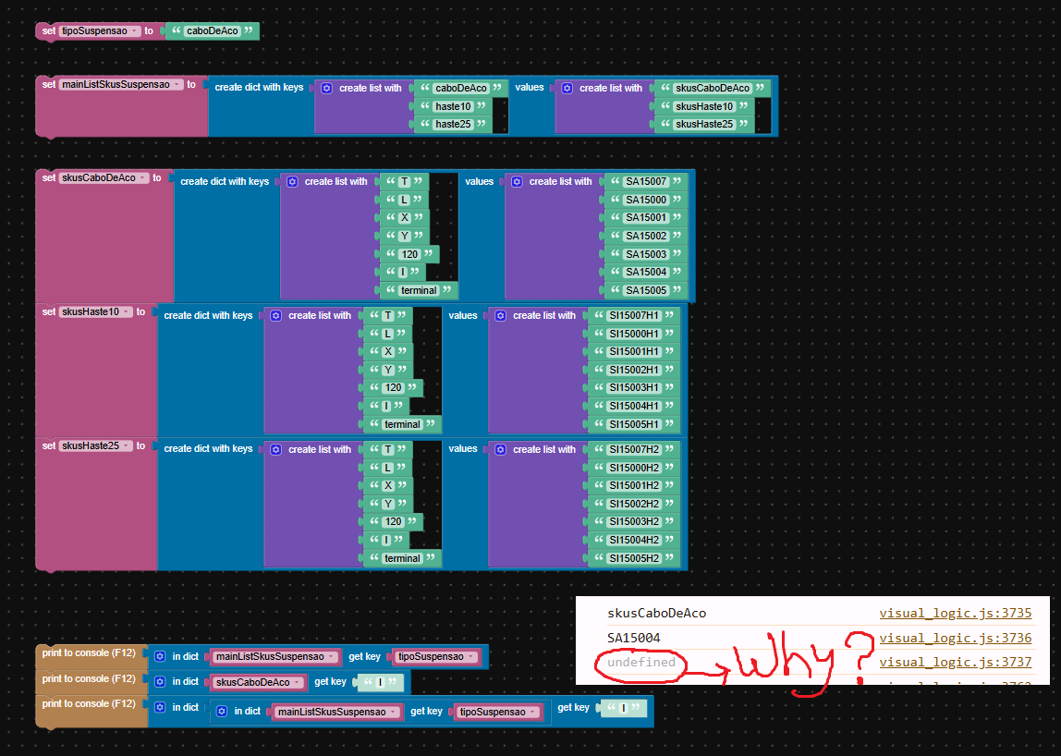
Task: Open visual_logic.js:3735 source link
Action: pos(956,613)
